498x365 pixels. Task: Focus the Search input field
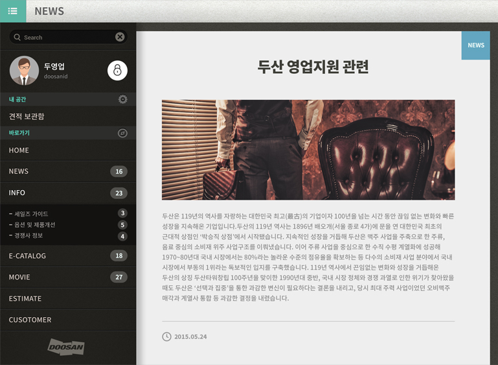(68, 37)
